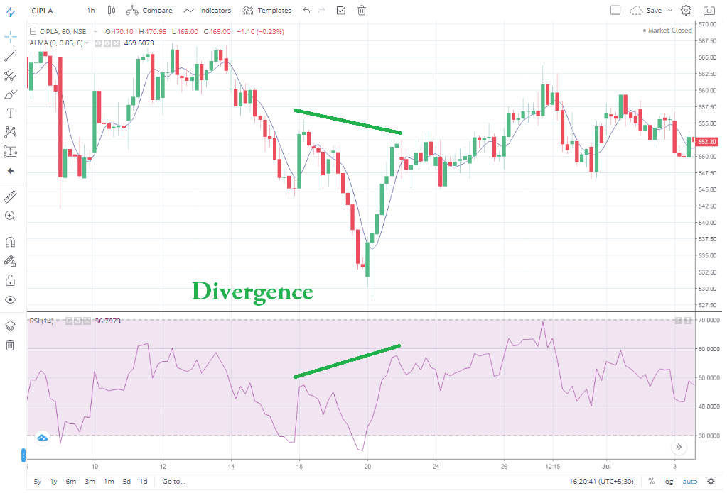Open timezone menu showing UTC+5:30
Viewport: 727px width, 493px height.
click(601, 482)
